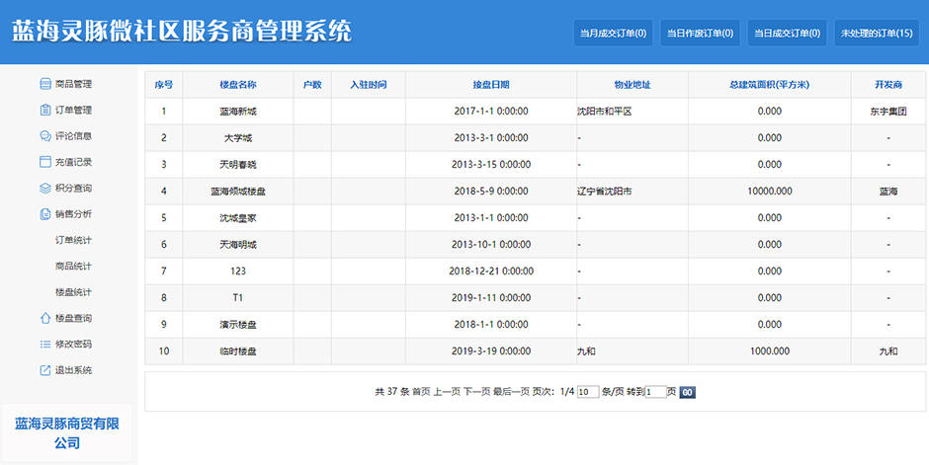Click the 楼盘名称 column header

coord(237,85)
